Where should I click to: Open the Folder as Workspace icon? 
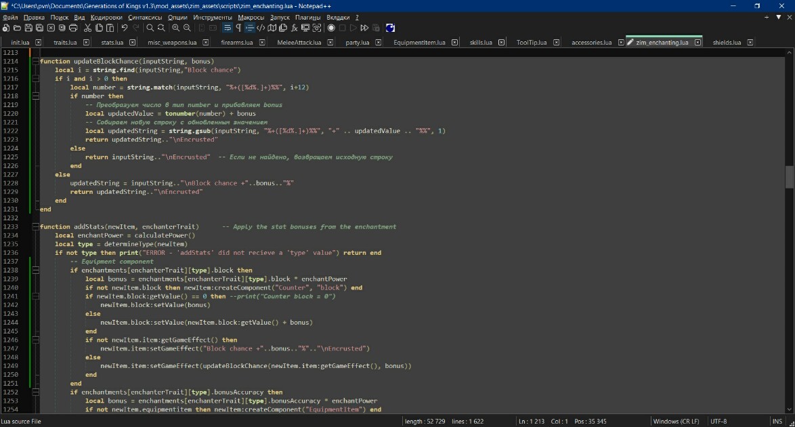[305, 28]
